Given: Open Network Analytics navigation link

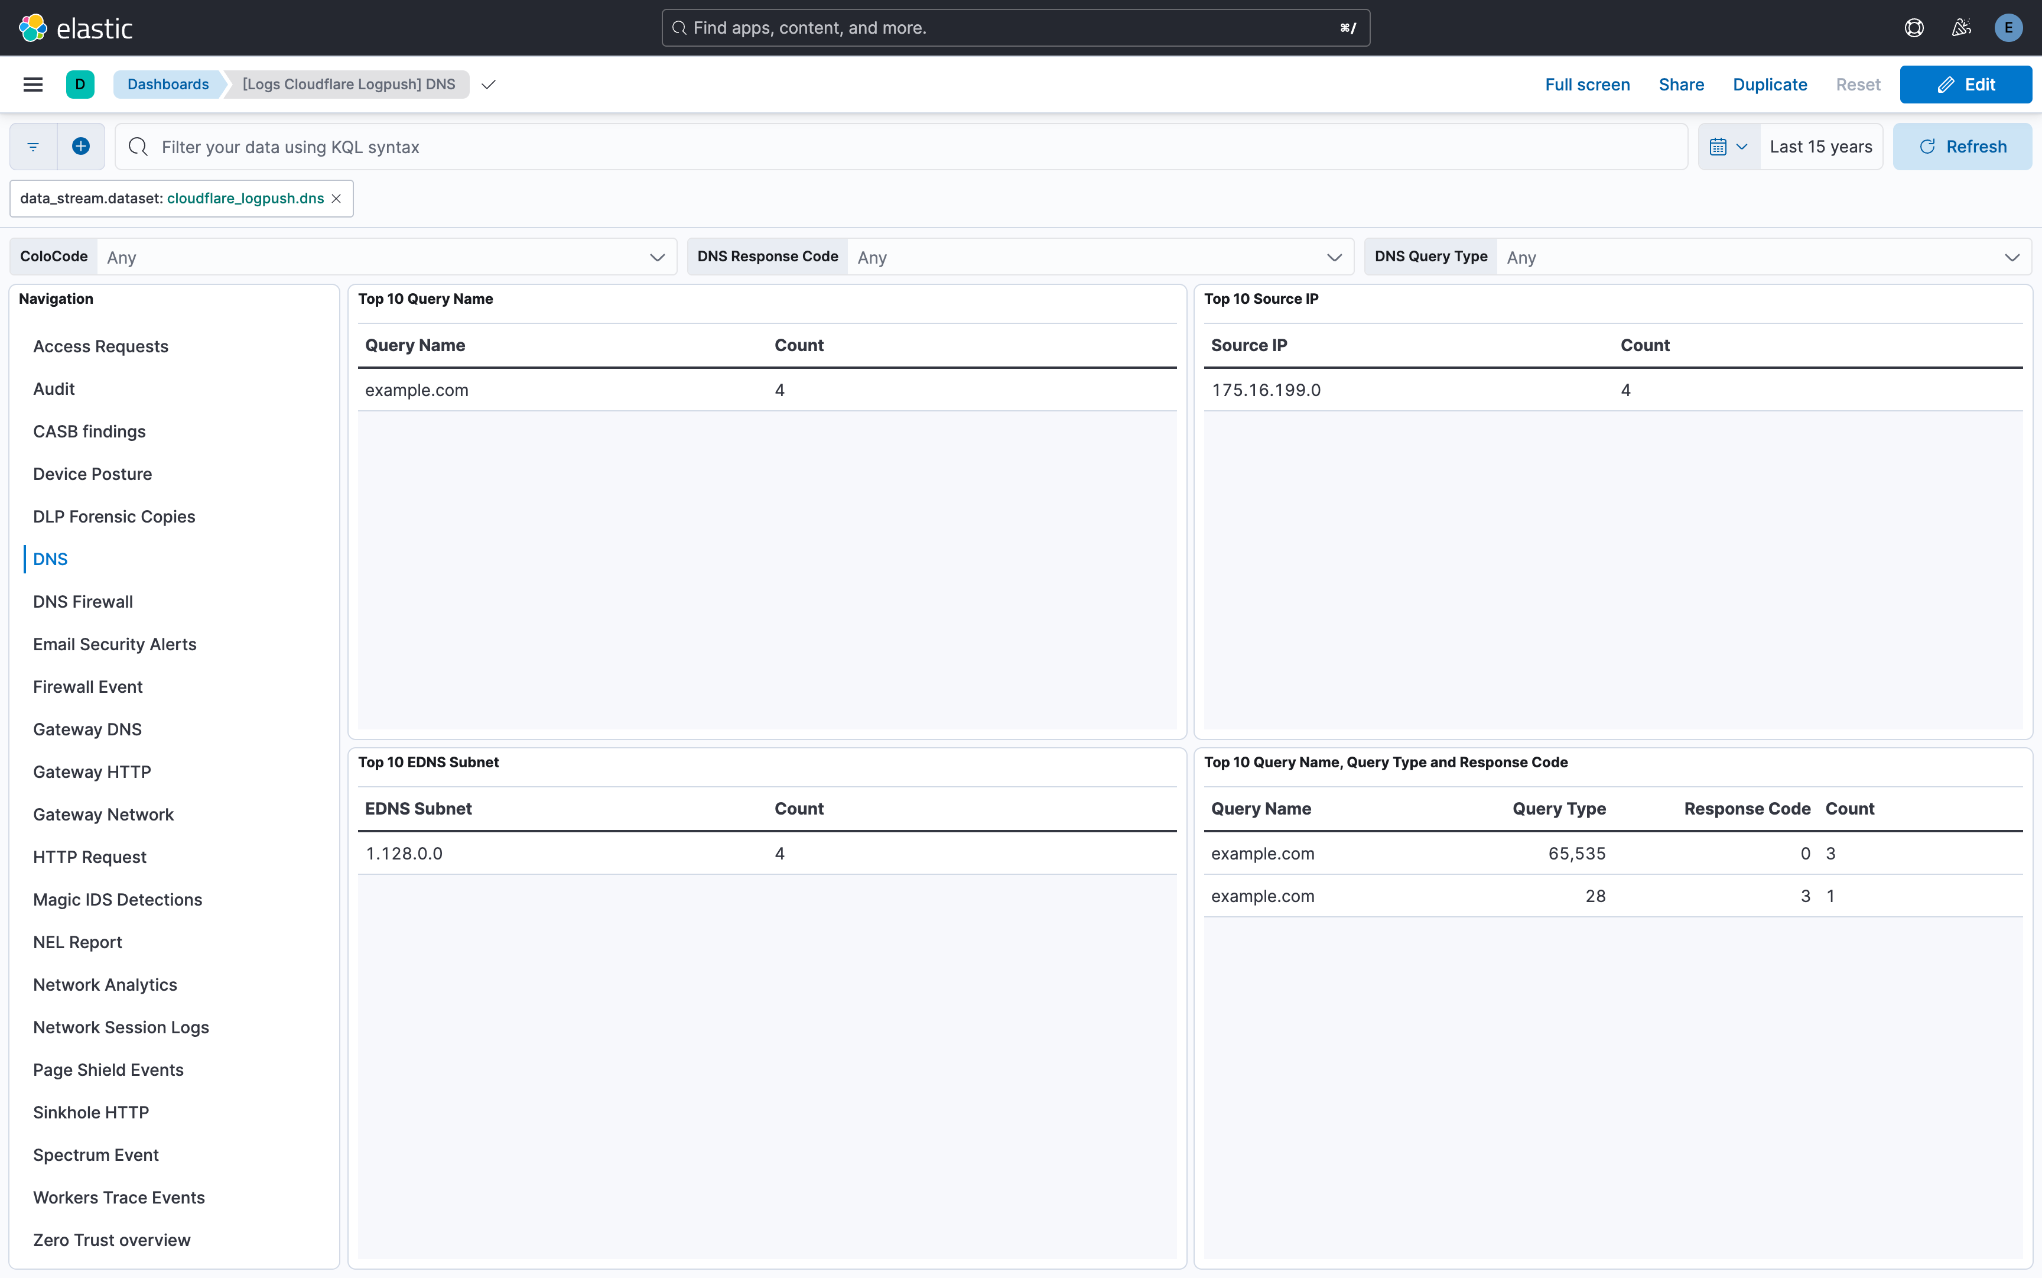Looking at the screenshot, I should 106,985.
